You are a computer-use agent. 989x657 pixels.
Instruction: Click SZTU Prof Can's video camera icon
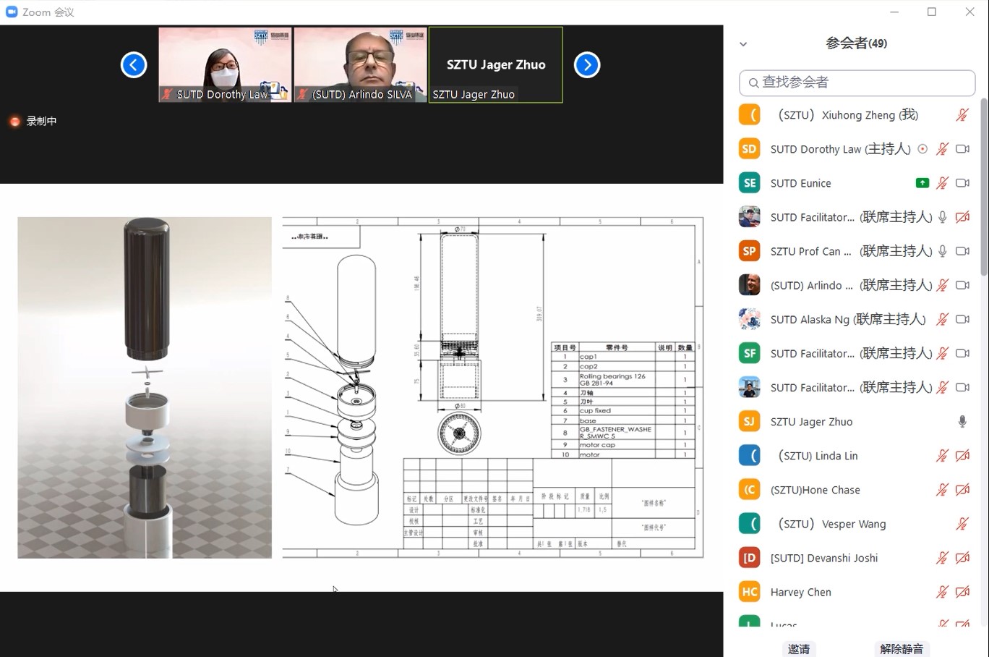coord(962,251)
